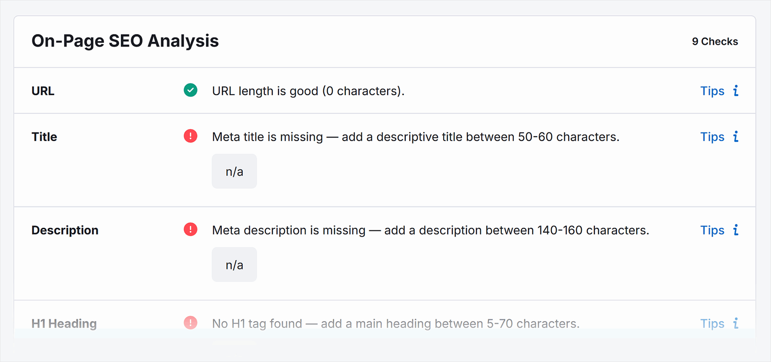771x362 pixels.
Task: Click the Description row label
Action: (65, 230)
